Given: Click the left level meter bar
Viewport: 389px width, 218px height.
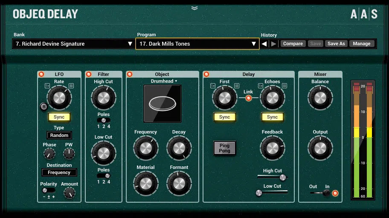Looking at the screenshot, I should pyautogui.click(x=357, y=140).
